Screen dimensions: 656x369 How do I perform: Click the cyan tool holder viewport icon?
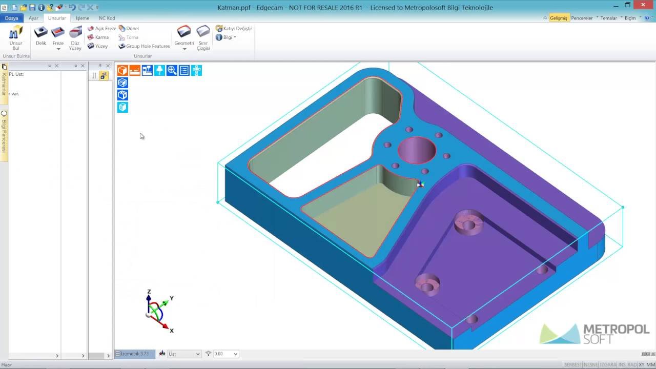[x=159, y=70]
